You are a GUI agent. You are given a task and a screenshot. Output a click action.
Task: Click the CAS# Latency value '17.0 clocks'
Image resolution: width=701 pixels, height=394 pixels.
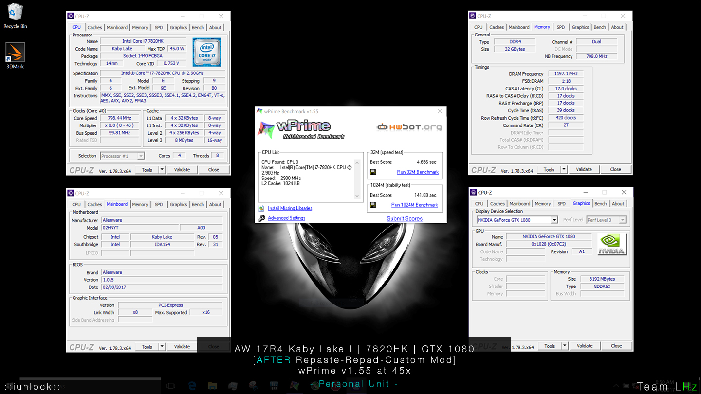[565, 89]
